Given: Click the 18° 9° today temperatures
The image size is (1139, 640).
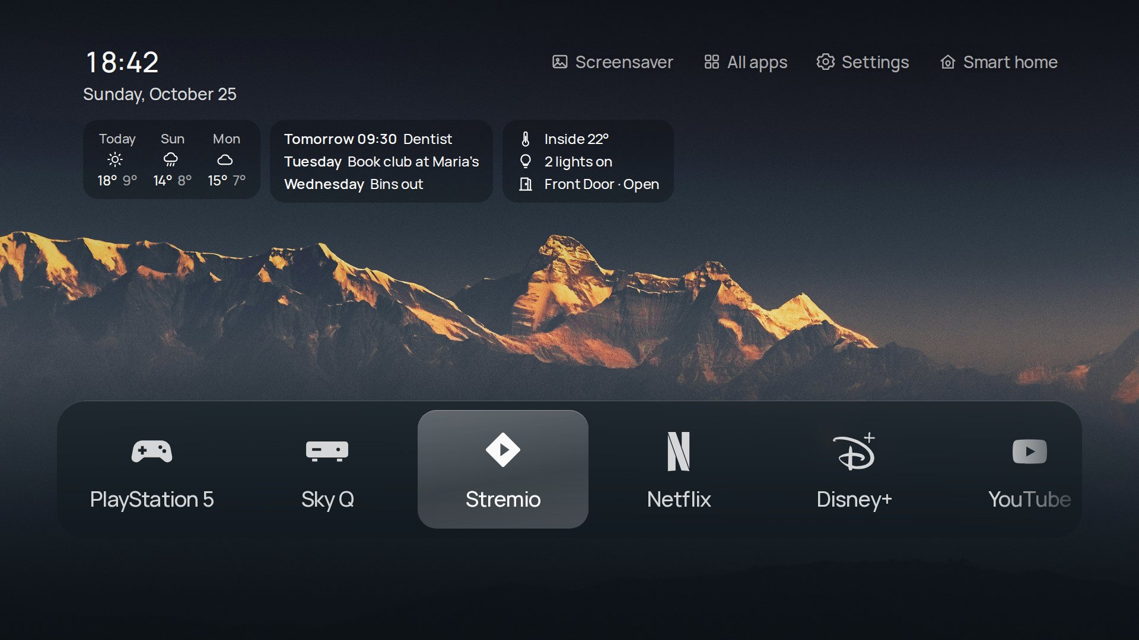Looking at the screenshot, I should point(117,180).
